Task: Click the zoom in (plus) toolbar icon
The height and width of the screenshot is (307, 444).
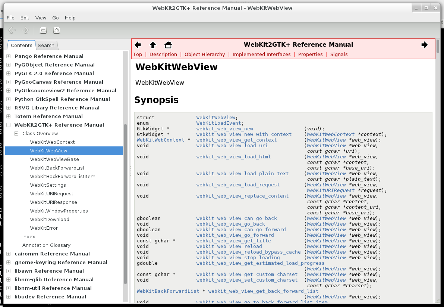Action: click(57, 30)
